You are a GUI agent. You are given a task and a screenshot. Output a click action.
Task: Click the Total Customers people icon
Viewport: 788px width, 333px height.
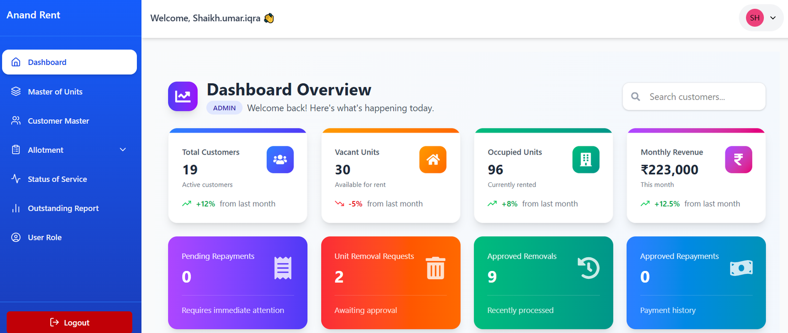[x=280, y=160]
